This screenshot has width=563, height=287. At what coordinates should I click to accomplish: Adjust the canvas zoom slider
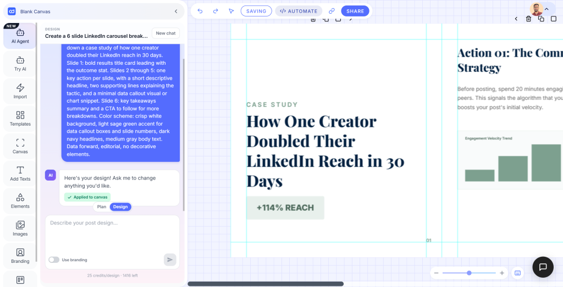pyautogui.click(x=469, y=273)
